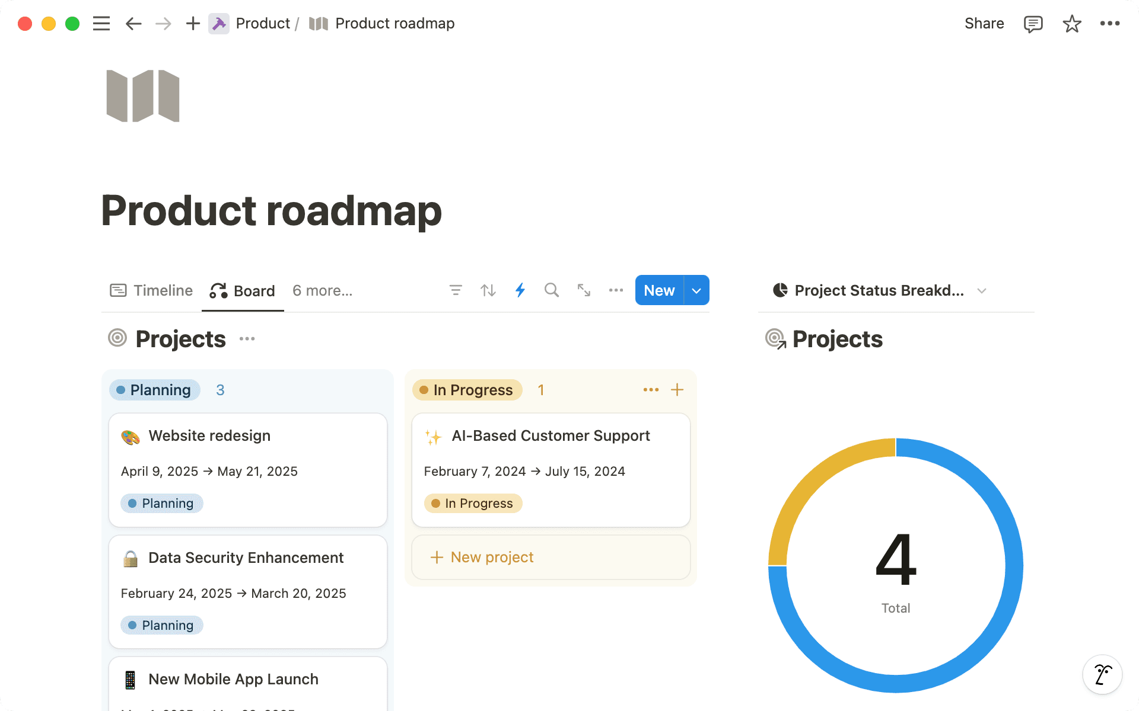The height and width of the screenshot is (711, 1139).
Task: Open the Product breadcrumb page
Action: (263, 23)
